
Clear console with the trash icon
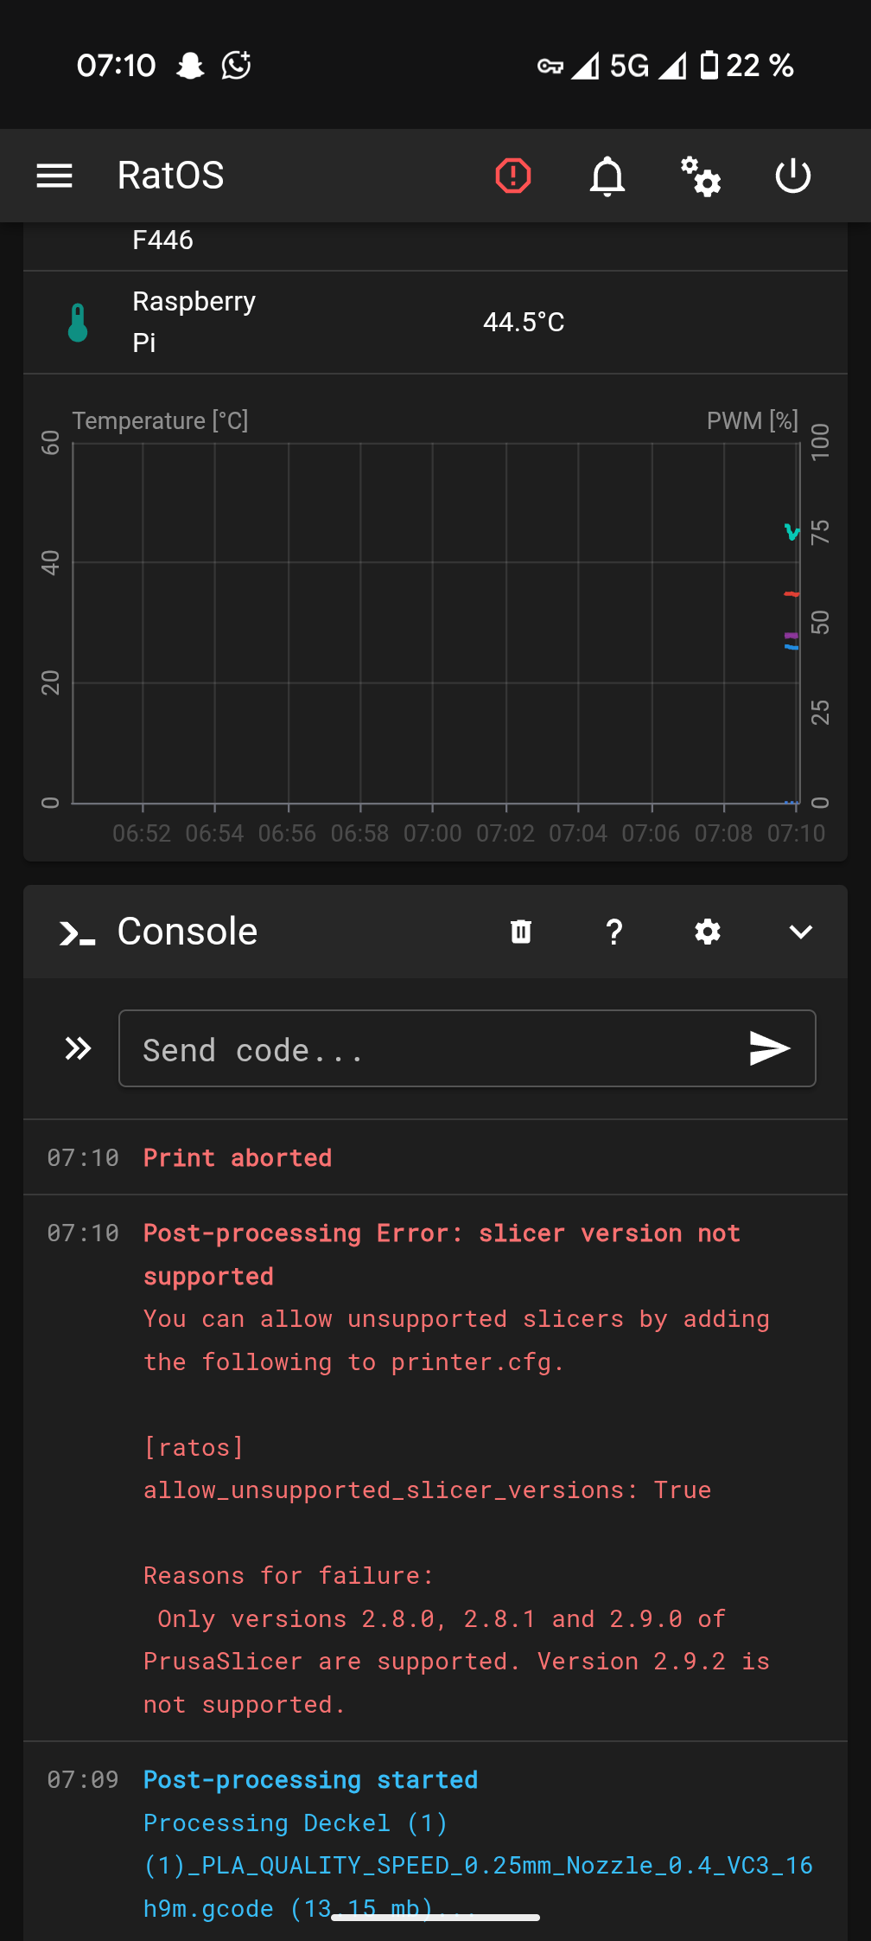click(521, 932)
